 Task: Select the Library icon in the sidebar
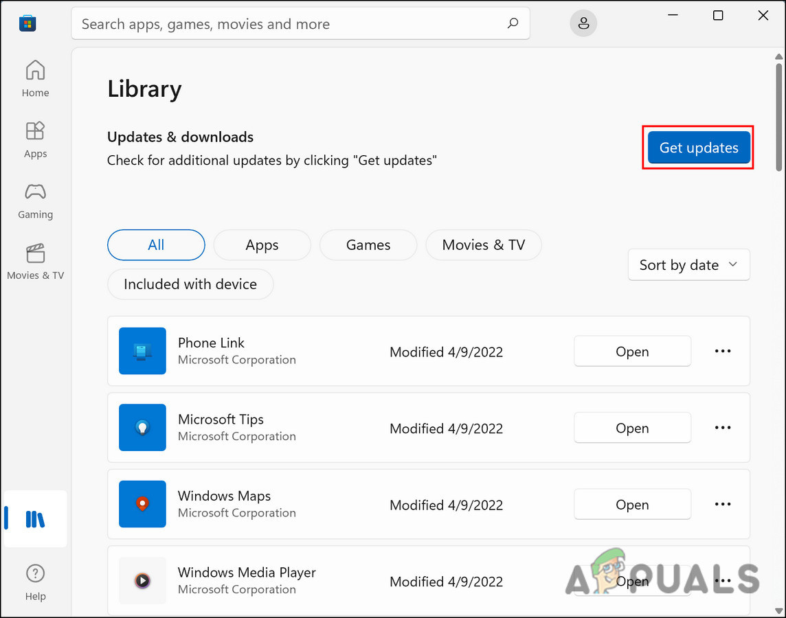pos(35,519)
